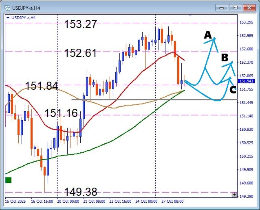Select the 149.38 low level label
The height and width of the screenshot is (210, 260).
point(80,192)
